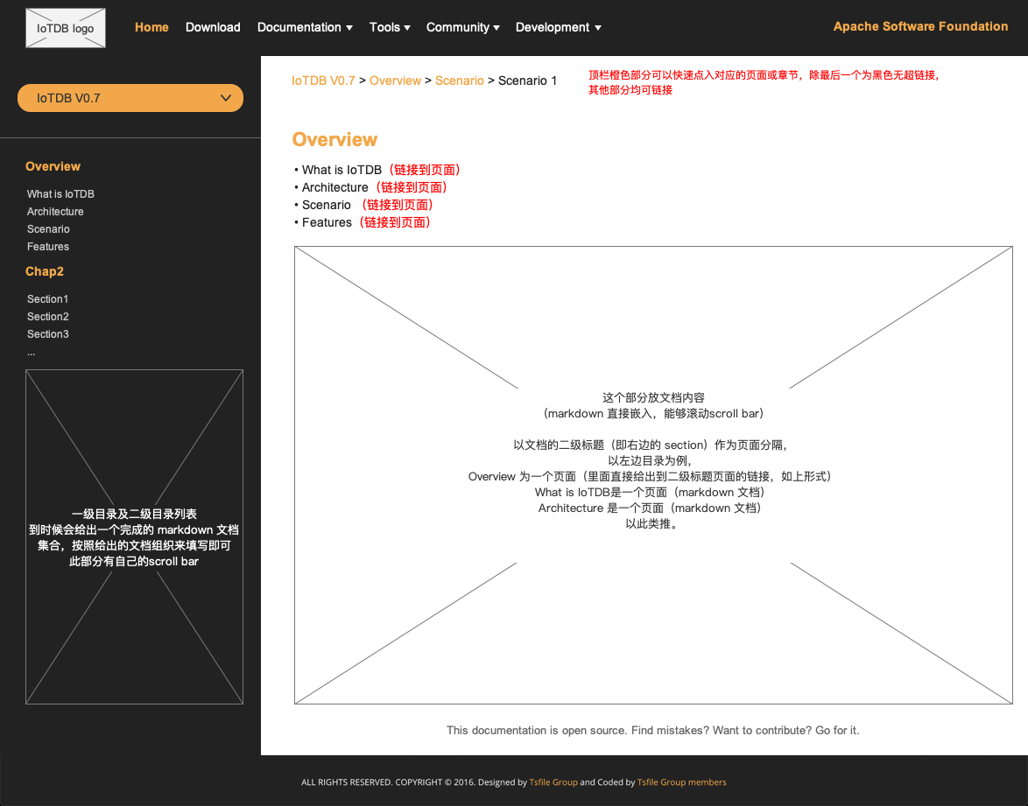
Task: Open Section2 under Chap2
Action: (48, 317)
